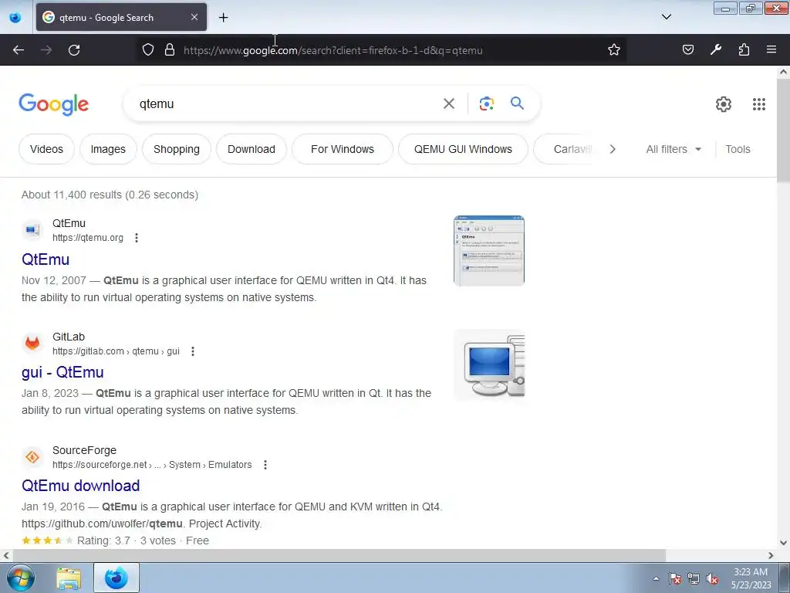Screen dimensions: 790x593
Task: Clear the search box with X
Action: [448, 104]
